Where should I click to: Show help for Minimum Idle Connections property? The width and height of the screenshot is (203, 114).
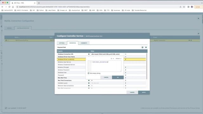tap(89, 86)
